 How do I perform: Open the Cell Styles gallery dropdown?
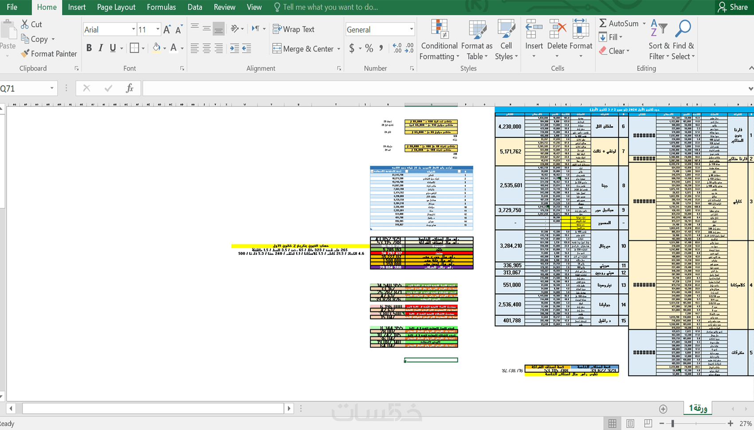tap(506, 40)
